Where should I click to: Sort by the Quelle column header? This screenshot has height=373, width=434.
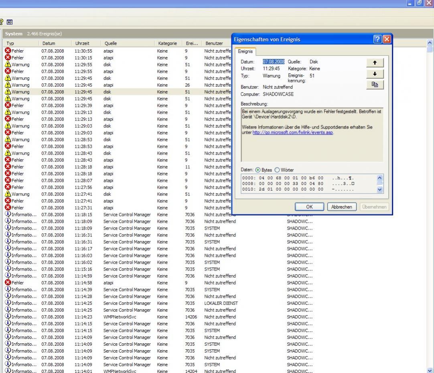tap(128, 43)
